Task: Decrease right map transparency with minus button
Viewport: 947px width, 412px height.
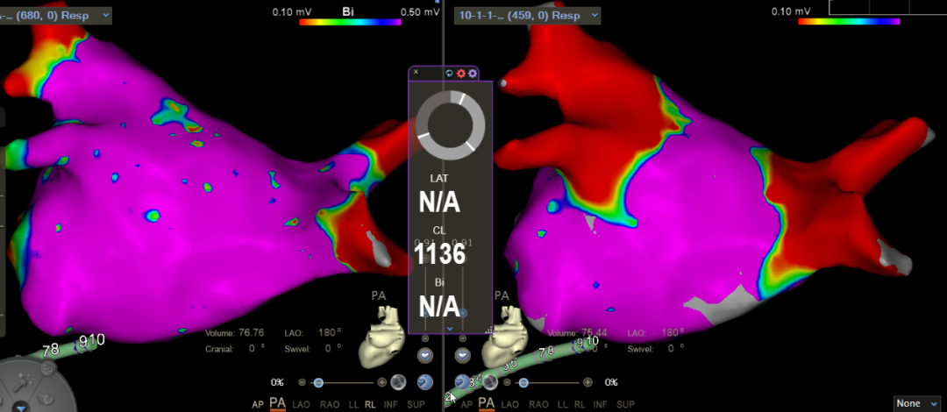Action: pyautogui.click(x=508, y=382)
